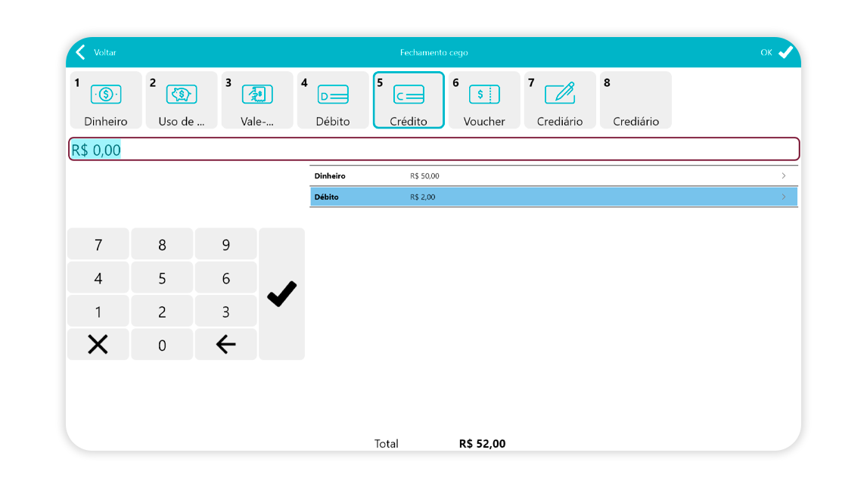This screenshot has width=867, height=487.
Task: Select Crediário payment number 8
Action: (635, 100)
